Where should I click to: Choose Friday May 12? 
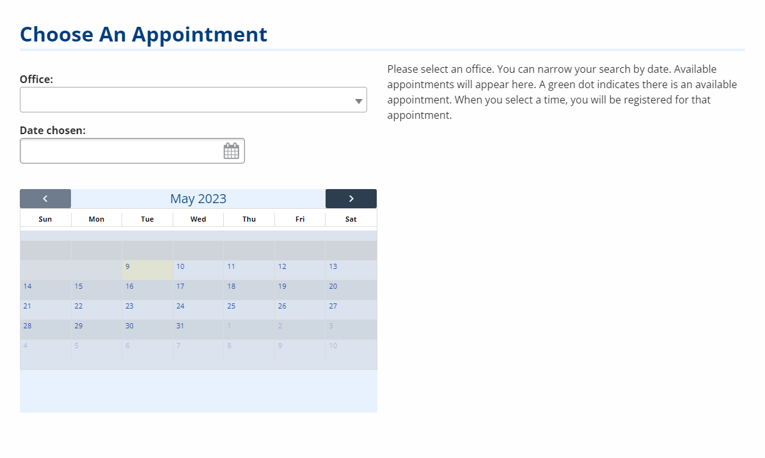click(x=300, y=270)
